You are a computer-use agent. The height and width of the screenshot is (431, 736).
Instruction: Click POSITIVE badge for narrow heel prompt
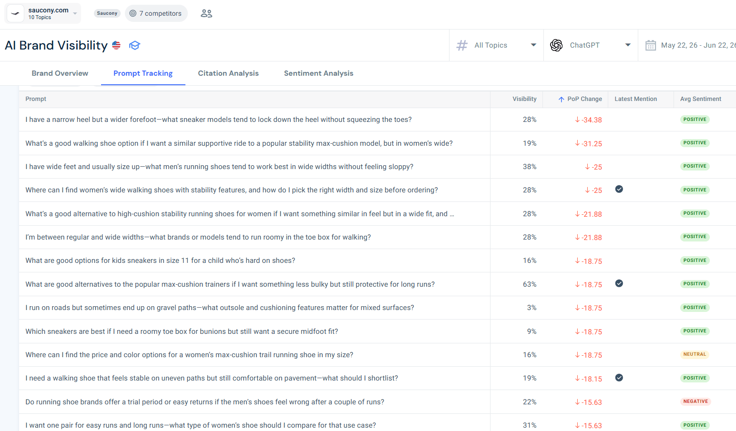coord(695,120)
